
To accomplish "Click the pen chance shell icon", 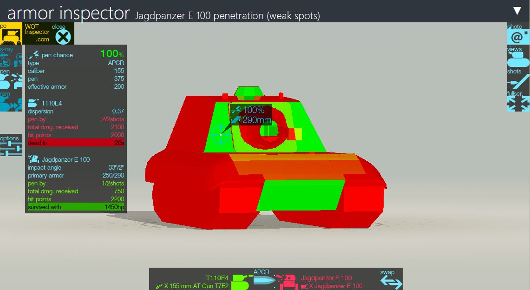I will coord(33,54).
